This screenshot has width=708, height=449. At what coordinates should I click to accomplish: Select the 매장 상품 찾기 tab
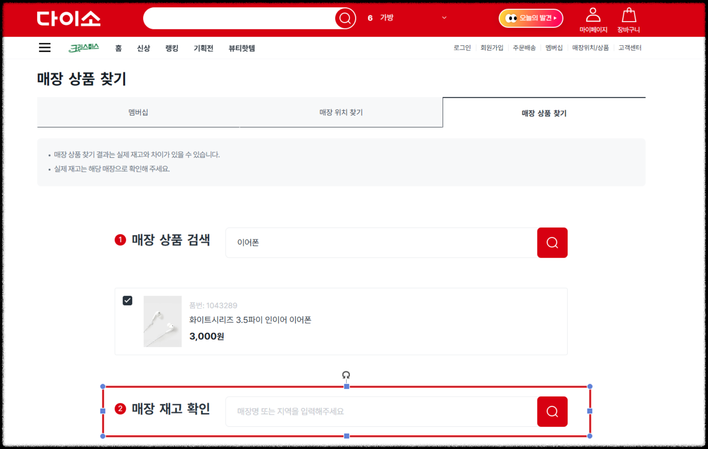pyautogui.click(x=544, y=113)
